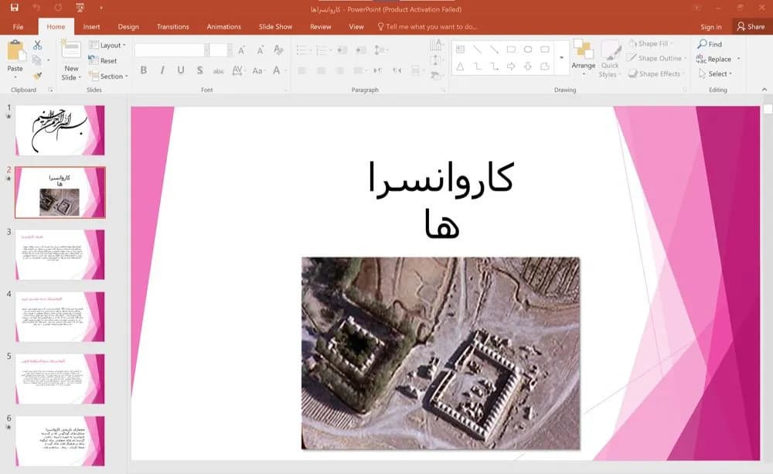Open the Select dropdown

click(715, 74)
